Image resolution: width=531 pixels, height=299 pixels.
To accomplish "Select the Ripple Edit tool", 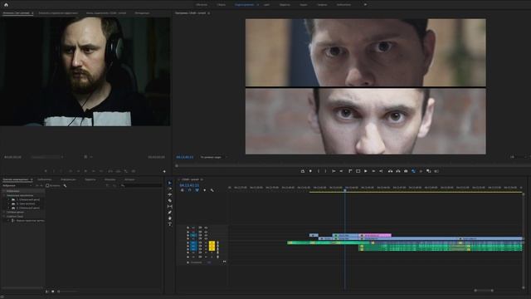I will point(169,194).
